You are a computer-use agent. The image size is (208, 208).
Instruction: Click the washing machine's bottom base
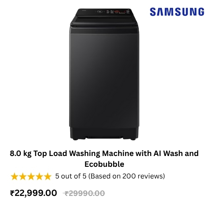pos(104,133)
